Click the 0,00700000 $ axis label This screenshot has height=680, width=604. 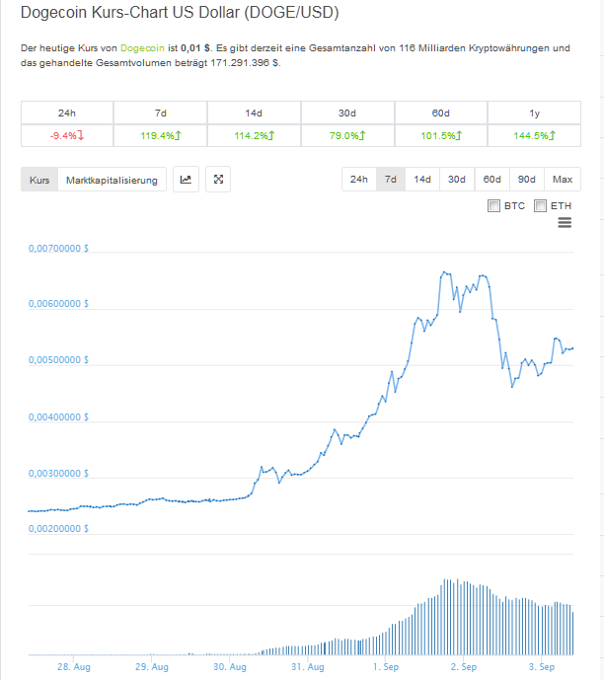tap(58, 249)
